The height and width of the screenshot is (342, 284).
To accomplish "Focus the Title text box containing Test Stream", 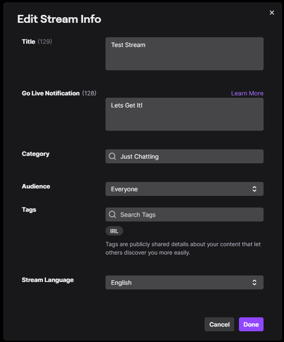I will pyautogui.click(x=184, y=54).
